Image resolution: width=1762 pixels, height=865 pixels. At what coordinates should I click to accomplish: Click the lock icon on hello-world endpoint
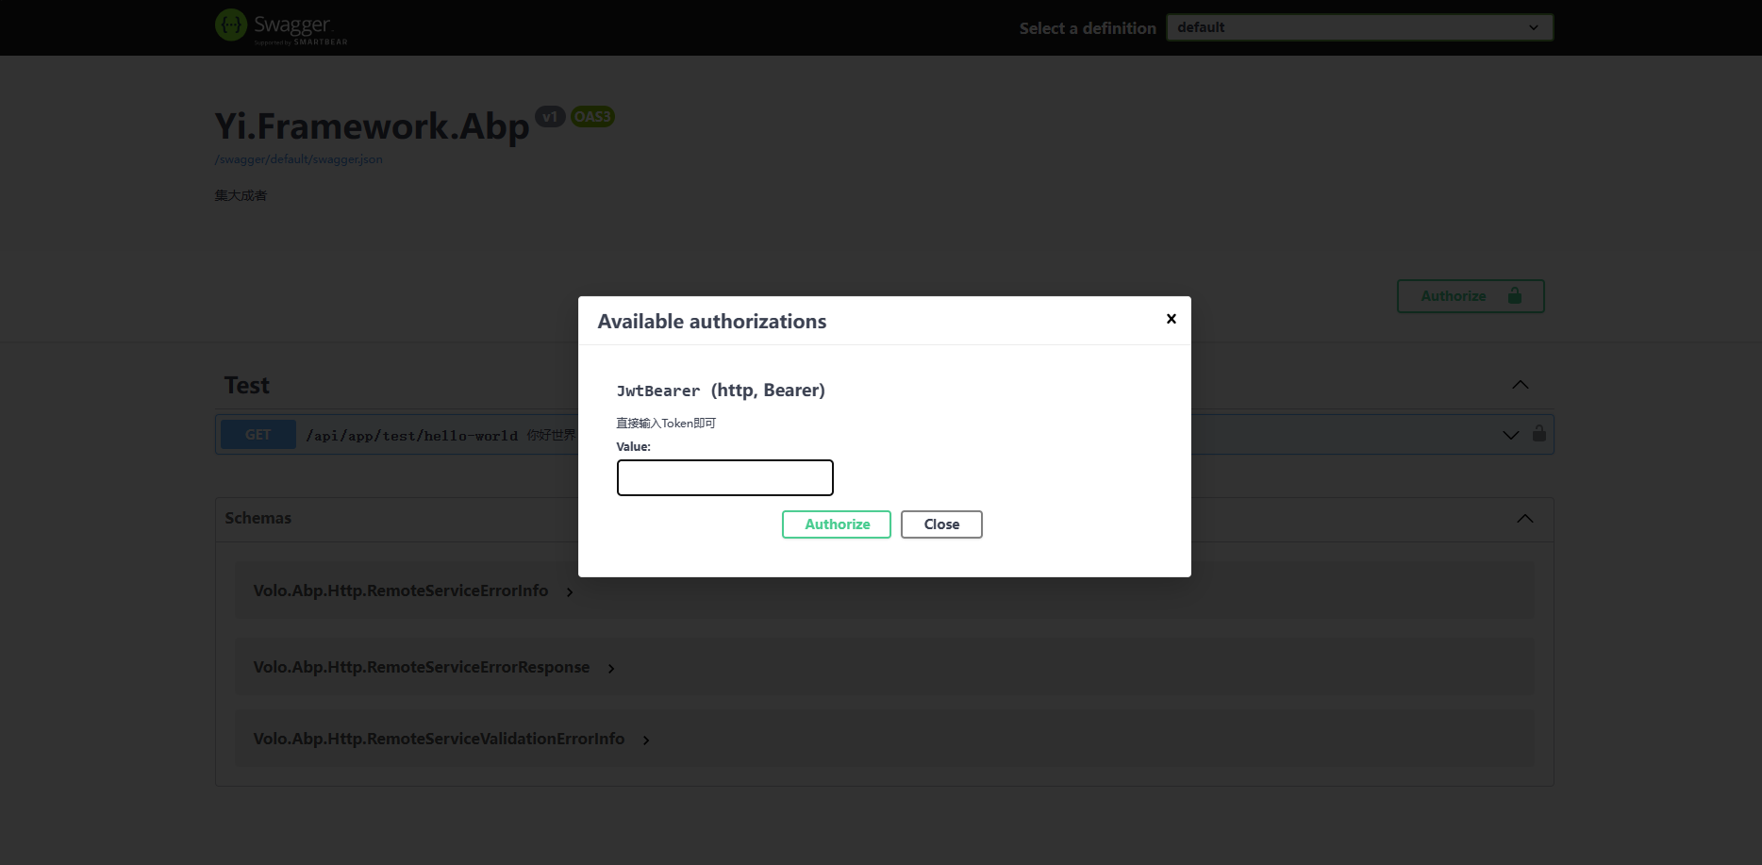[x=1538, y=434]
